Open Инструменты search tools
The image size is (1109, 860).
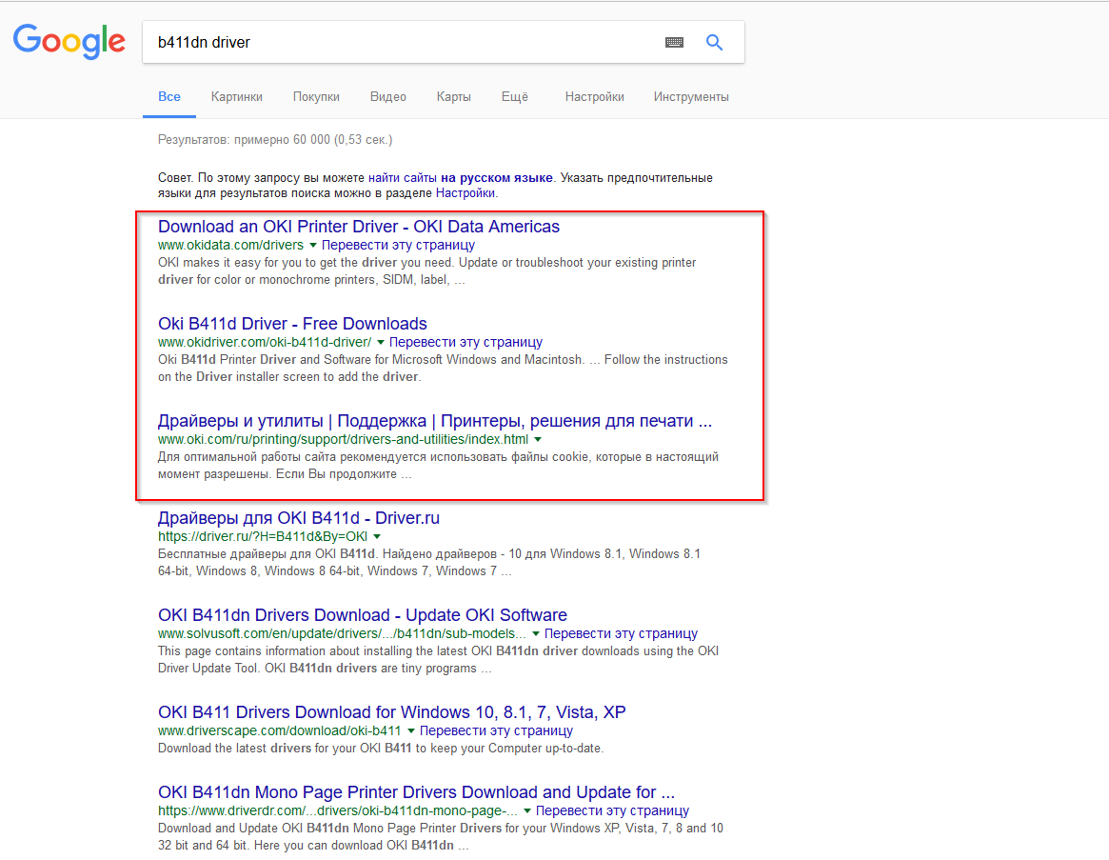[691, 97]
